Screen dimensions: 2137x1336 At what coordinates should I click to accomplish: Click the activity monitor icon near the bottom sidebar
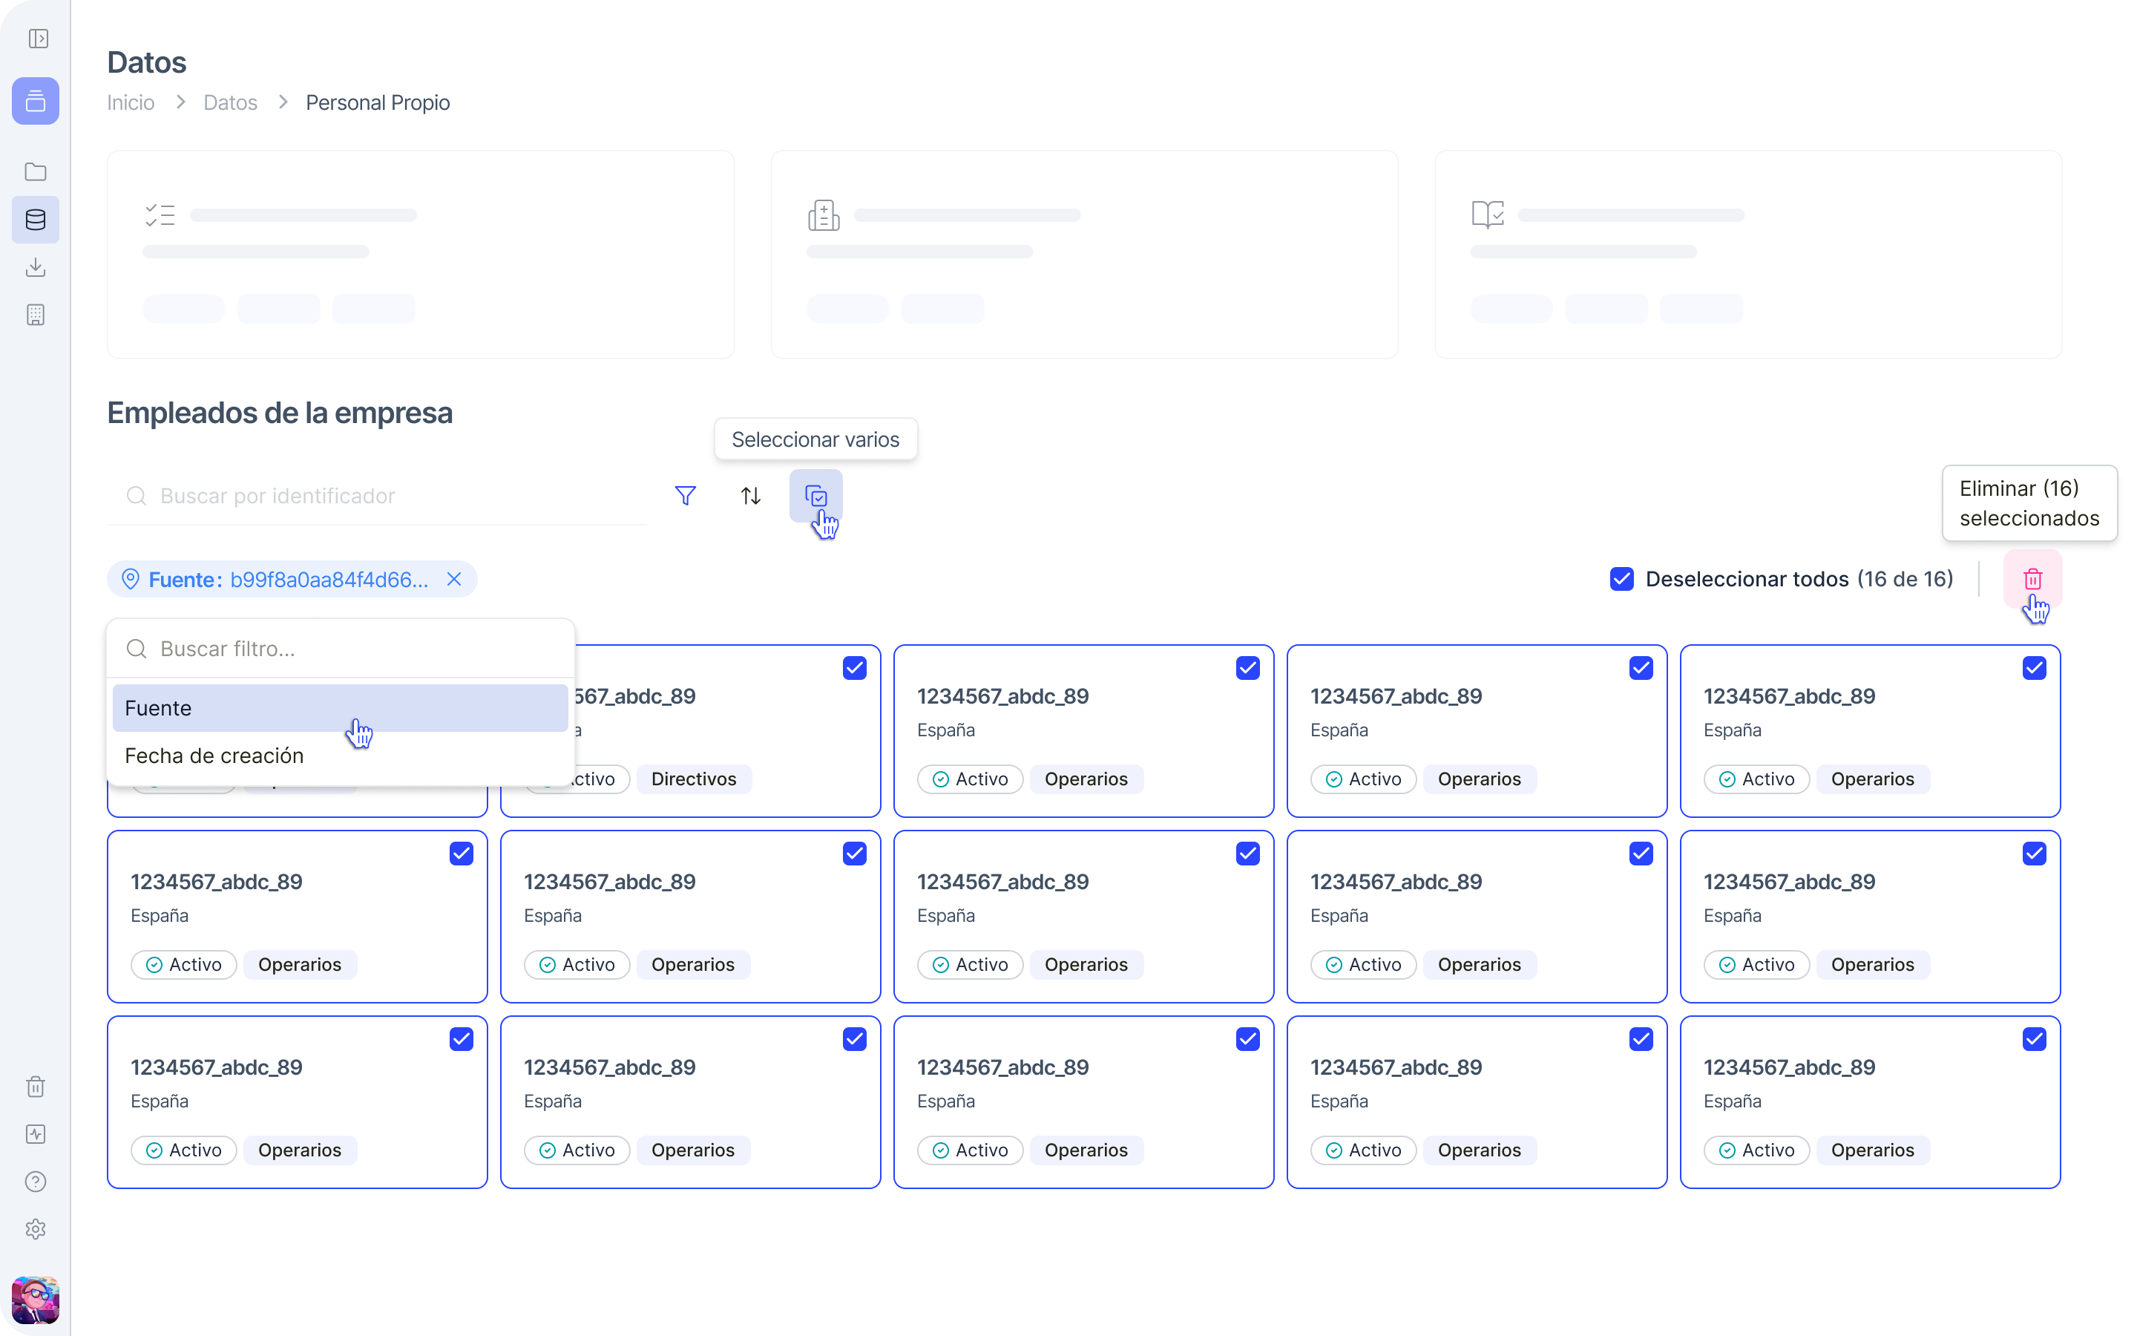(x=36, y=1133)
